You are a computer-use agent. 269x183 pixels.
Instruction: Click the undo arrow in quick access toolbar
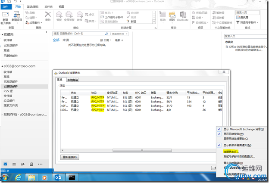16,1
